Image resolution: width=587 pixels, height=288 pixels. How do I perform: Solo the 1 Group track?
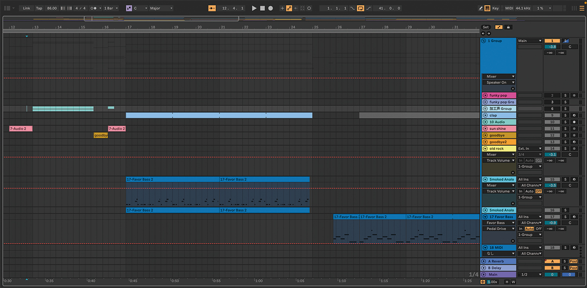pyautogui.click(x=565, y=41)
